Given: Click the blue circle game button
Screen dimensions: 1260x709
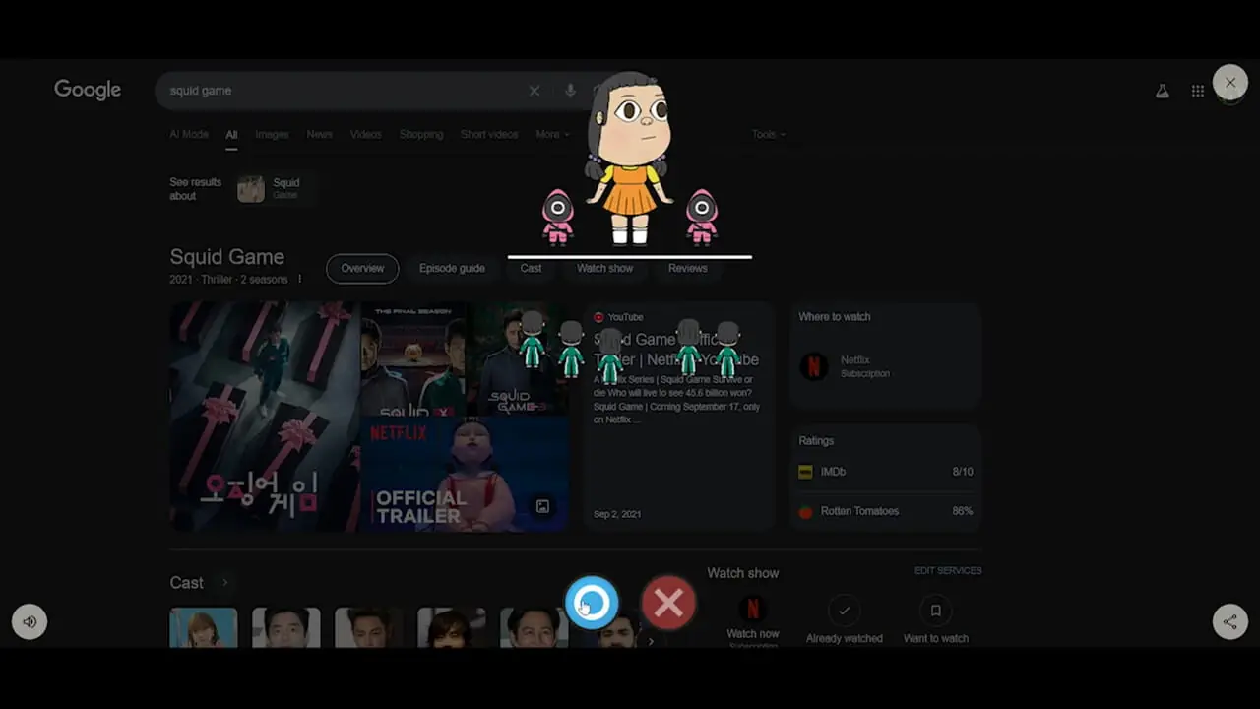Looking at the screenshot, I should pyautogui.click(x=592, y=603).
